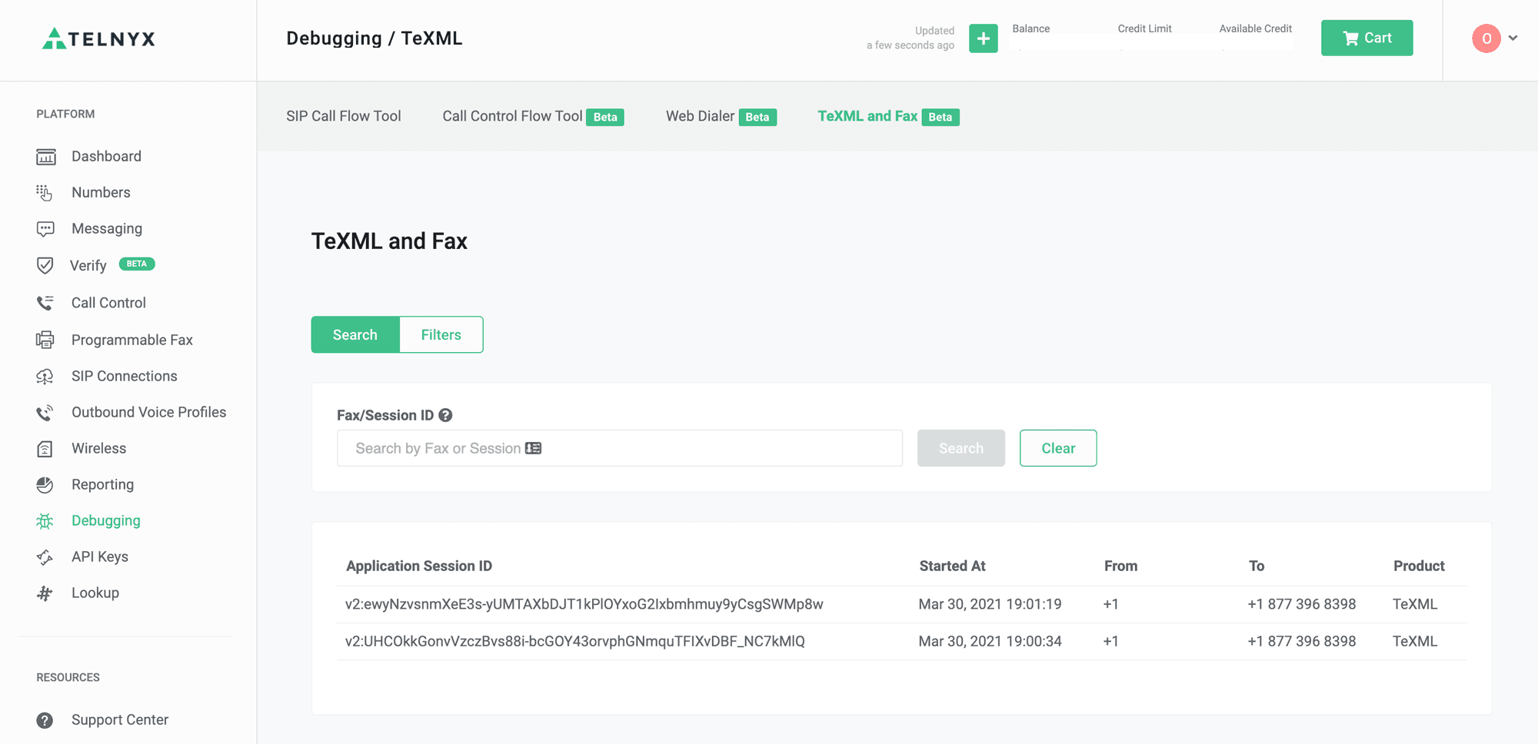
Task: Open Outbound Voice Profiles
Action: point(149,413)
